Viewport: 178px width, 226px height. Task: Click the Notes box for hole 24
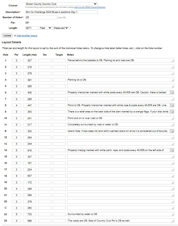coord(121,220)
